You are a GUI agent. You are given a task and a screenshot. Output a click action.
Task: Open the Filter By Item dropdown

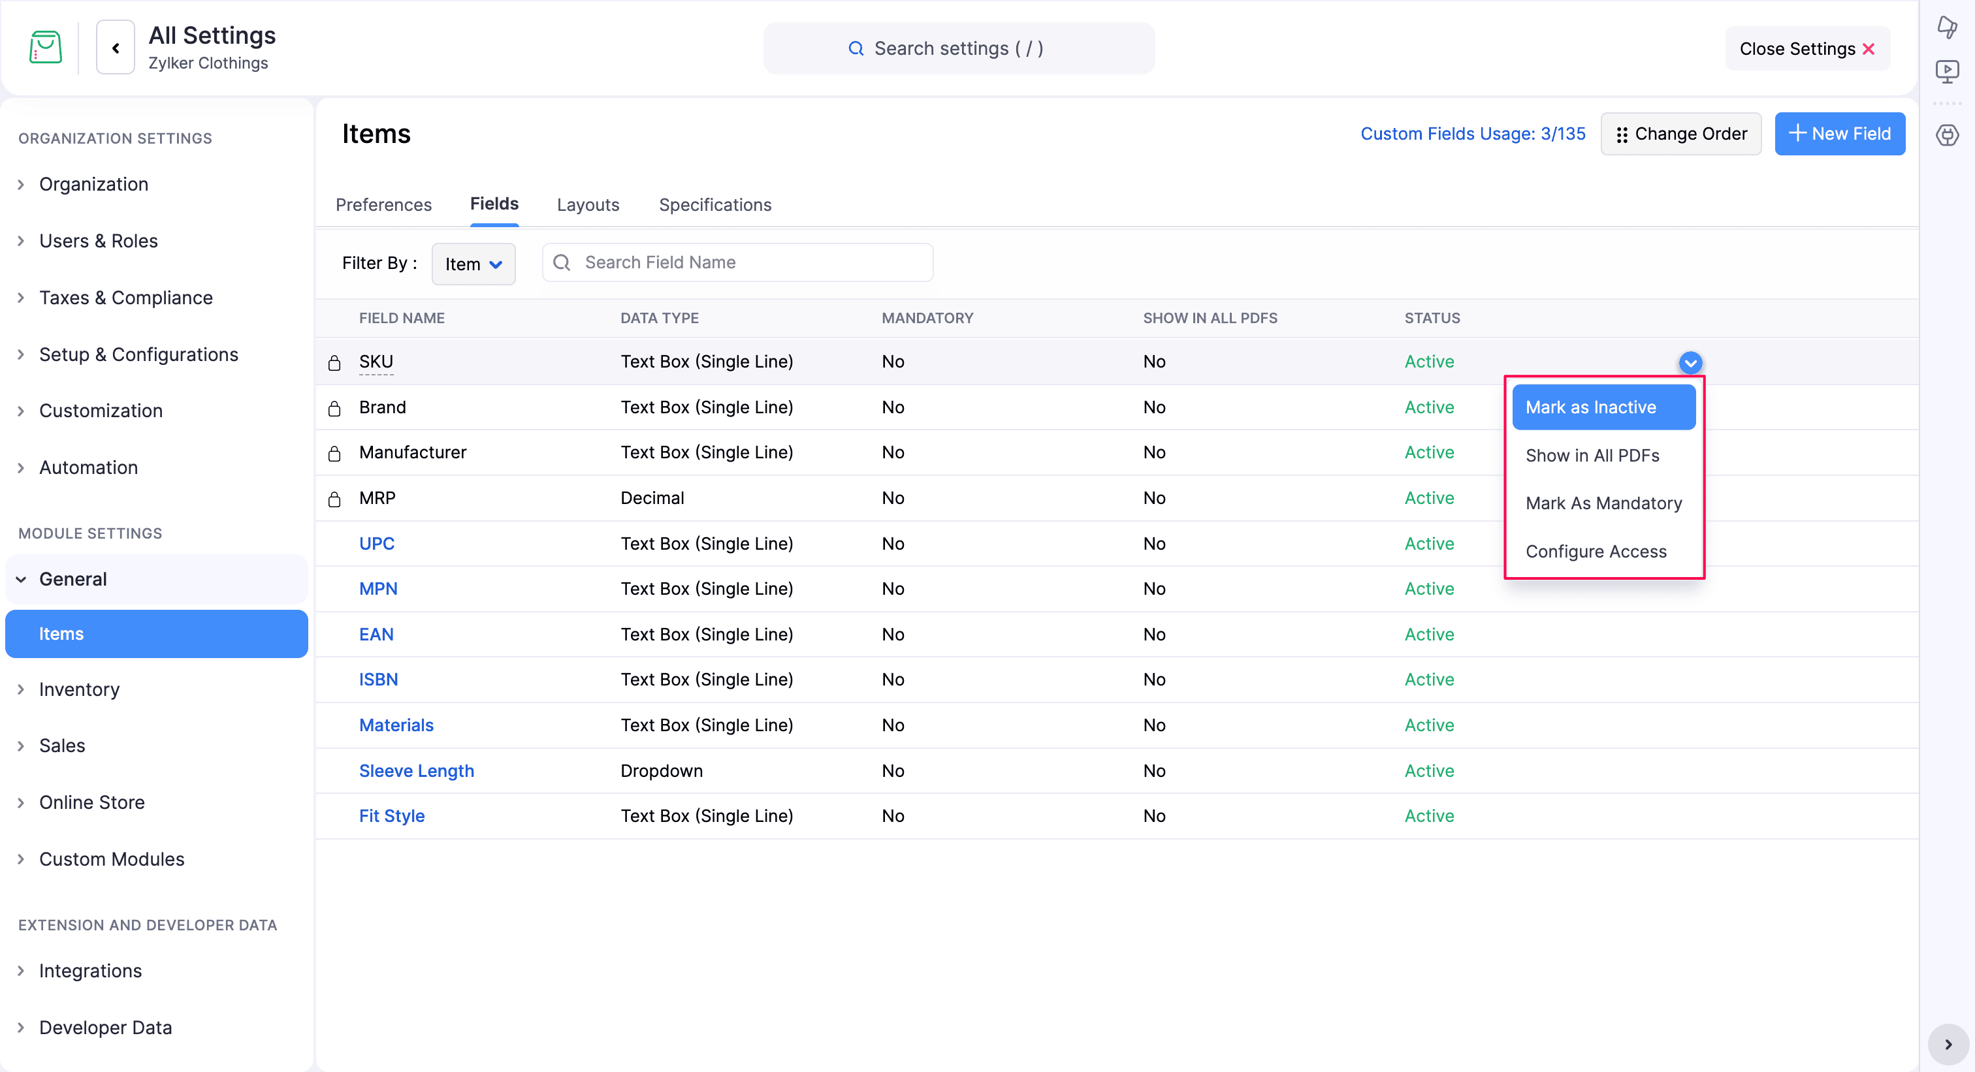473,264
